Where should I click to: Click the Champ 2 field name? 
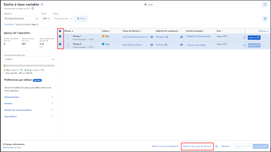(x=77, y=44)
